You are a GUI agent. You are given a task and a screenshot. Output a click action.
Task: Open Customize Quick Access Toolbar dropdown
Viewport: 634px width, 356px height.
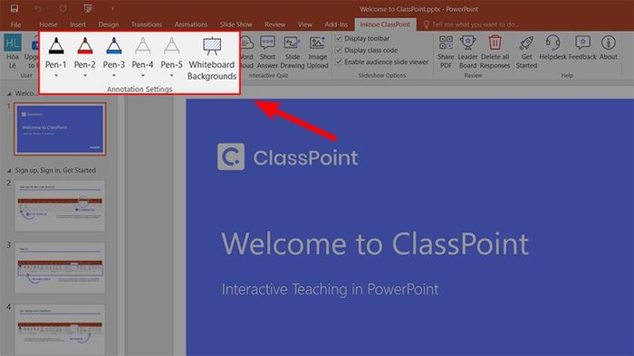112,8
